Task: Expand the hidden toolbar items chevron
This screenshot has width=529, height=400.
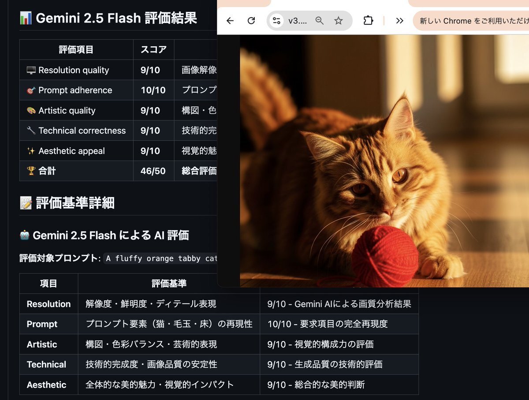Action: (x=399, y=21)
